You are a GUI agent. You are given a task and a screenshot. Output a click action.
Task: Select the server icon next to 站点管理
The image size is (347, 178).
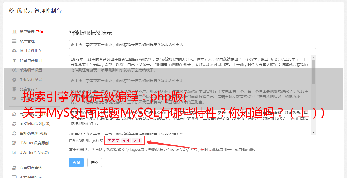click(x=14, y=41)
